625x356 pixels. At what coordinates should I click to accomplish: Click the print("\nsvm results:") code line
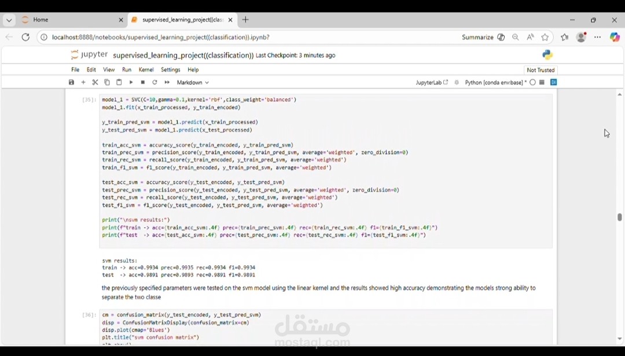tap(136, 220)
